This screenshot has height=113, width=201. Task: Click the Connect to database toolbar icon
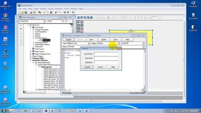click(40, 13)
